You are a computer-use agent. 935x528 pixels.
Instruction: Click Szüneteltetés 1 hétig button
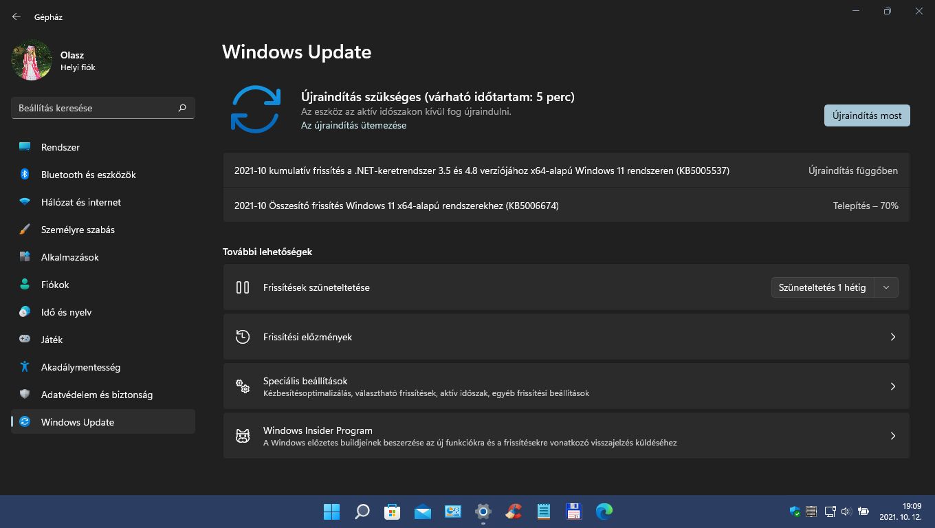(822, 287)
